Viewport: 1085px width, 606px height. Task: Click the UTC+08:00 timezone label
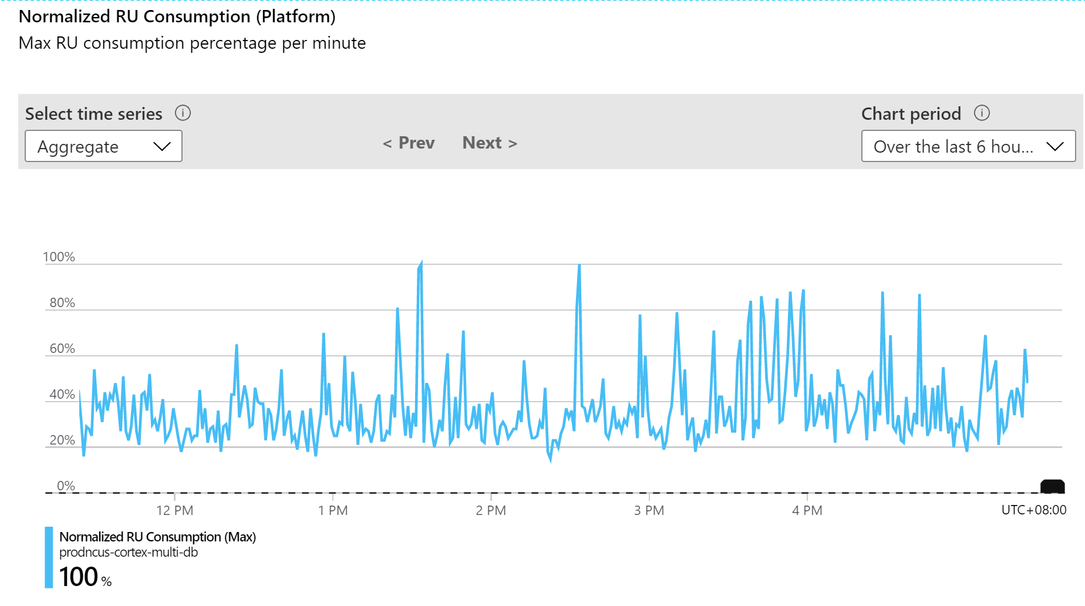(x=1033, y=510)
